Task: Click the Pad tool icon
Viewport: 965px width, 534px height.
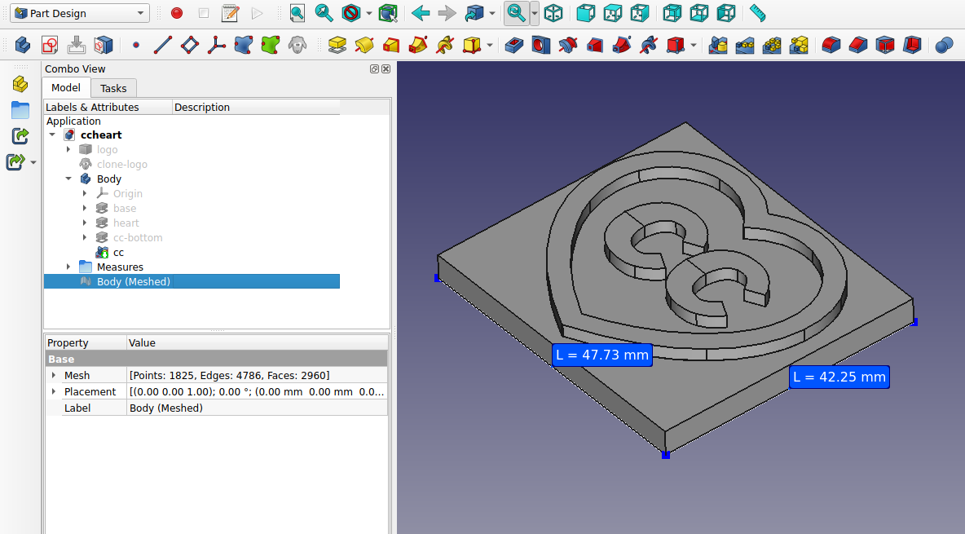Action: [337, 45]
